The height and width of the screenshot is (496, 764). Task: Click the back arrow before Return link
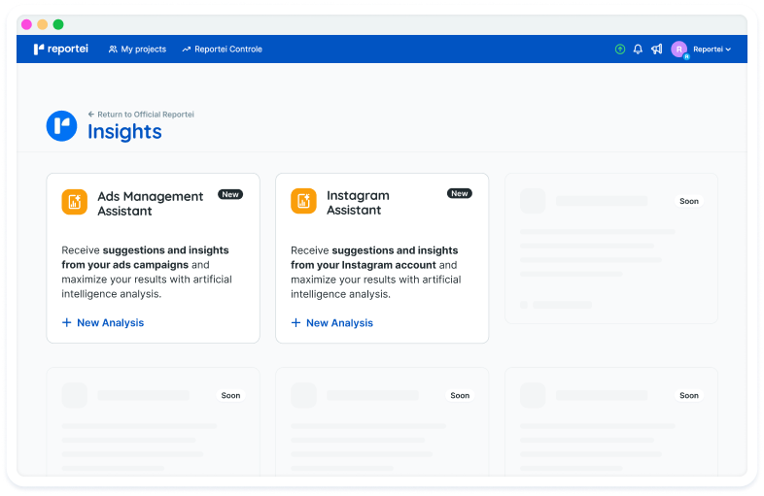(91, 115)
